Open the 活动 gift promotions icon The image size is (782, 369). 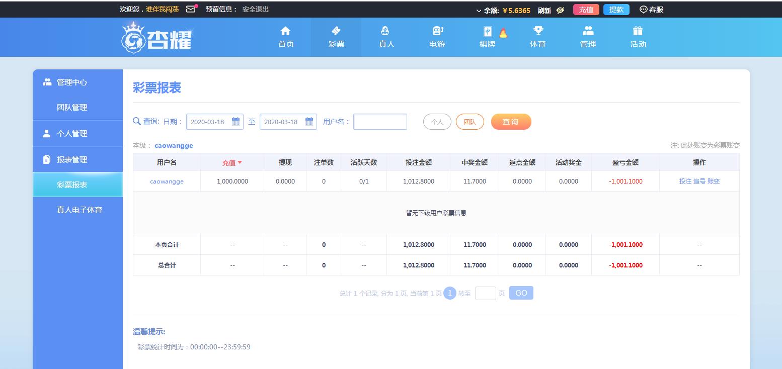click(x=638, y=32)
